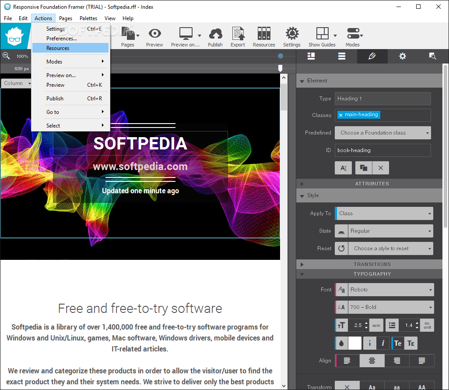Viewport: 449px width, 390px height.
Task: Open the Roboto font dropdown
Action: pos(391,290)
